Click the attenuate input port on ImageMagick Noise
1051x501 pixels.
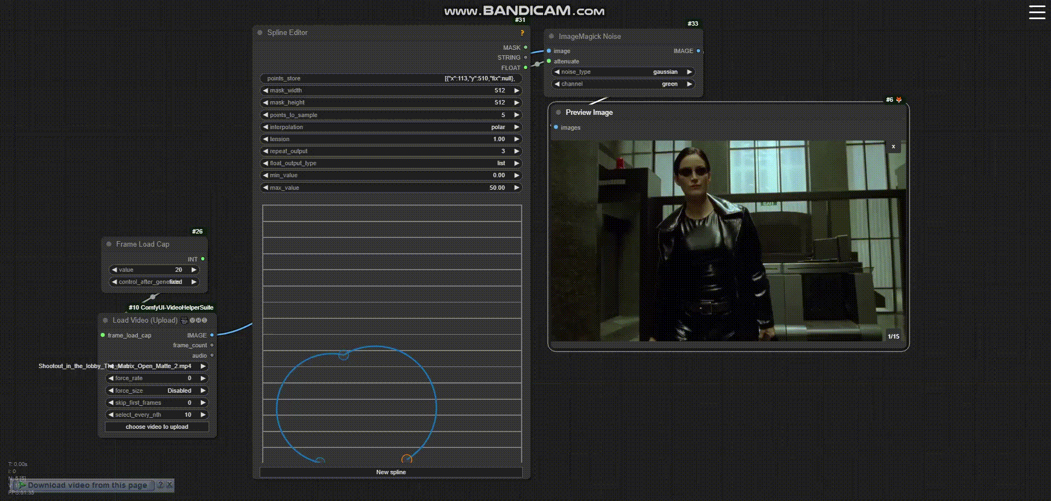548,61
